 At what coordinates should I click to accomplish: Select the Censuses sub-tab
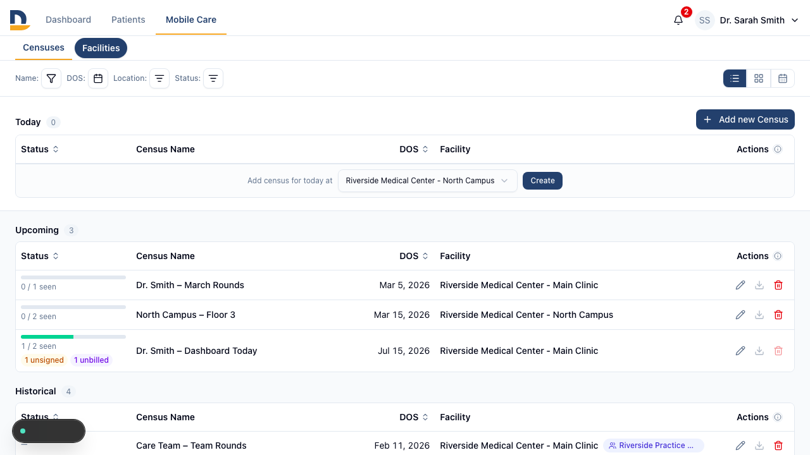click(44, 48)
